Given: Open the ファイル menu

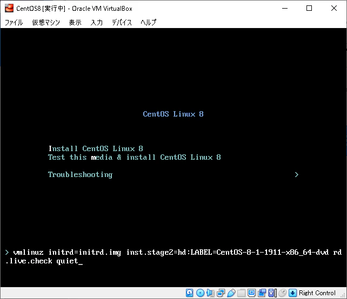Looking at the screenshot, I should pyautogui.click(x=14, y=22).
